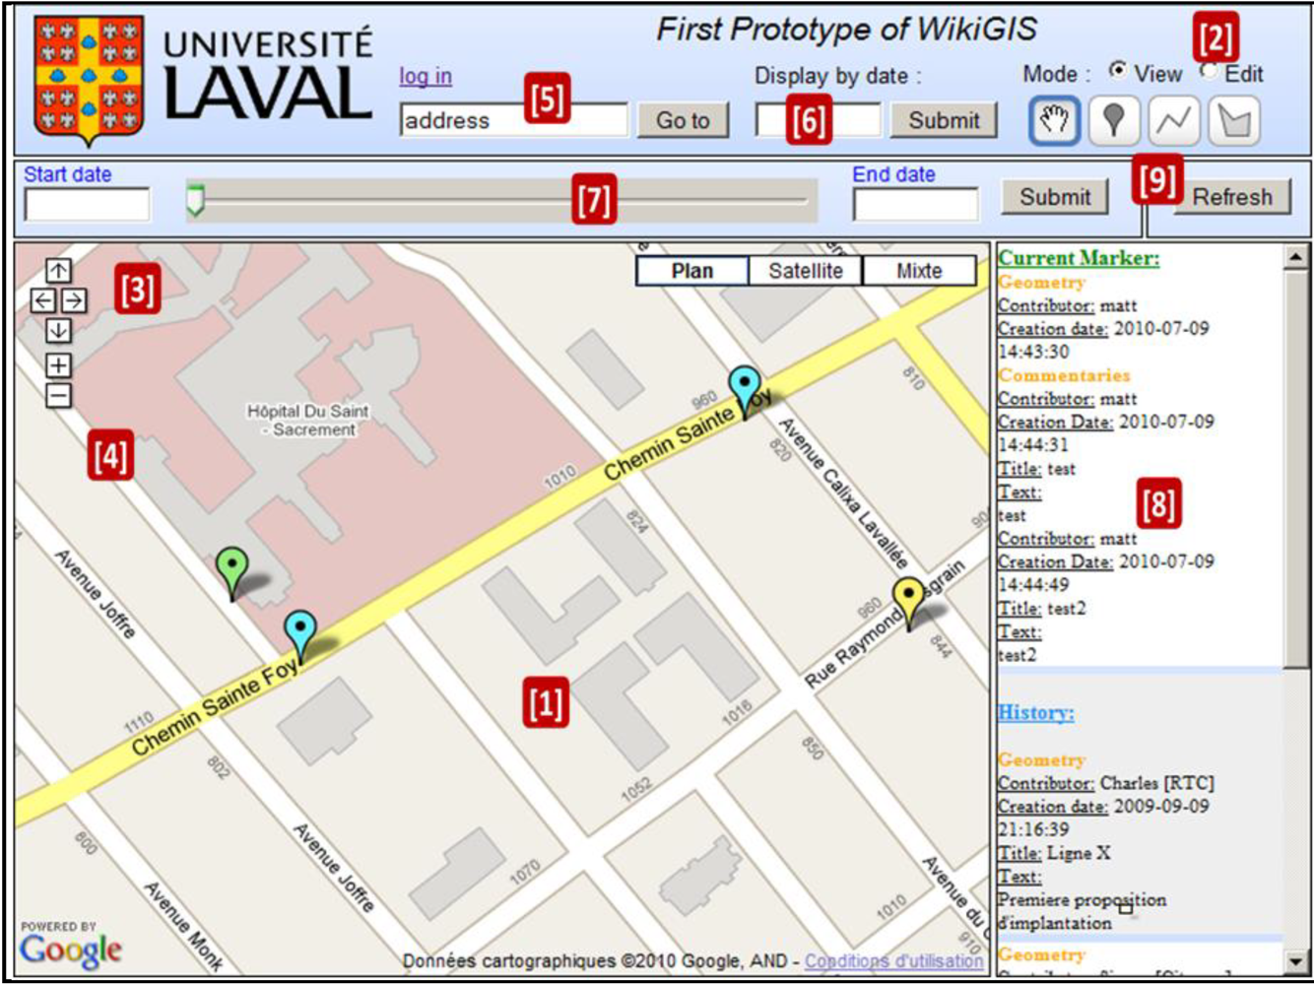Pan the map down with arrow
Image resolution: width=1314 pixels, height=985 pixels.
click(58, 330)
